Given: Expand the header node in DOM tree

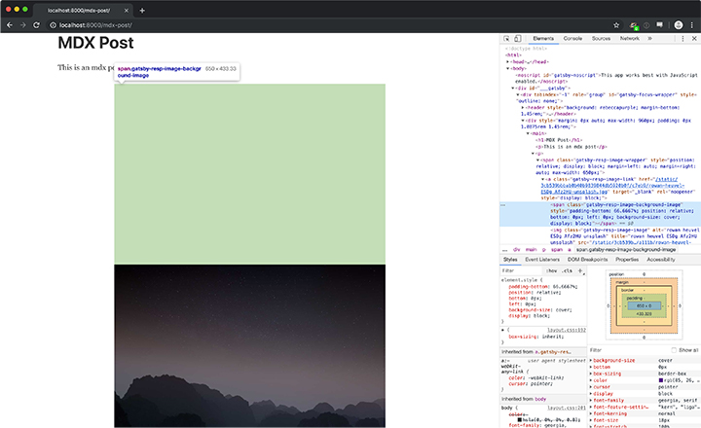Looking at the screenshot, I should click(x=523, y=108).
